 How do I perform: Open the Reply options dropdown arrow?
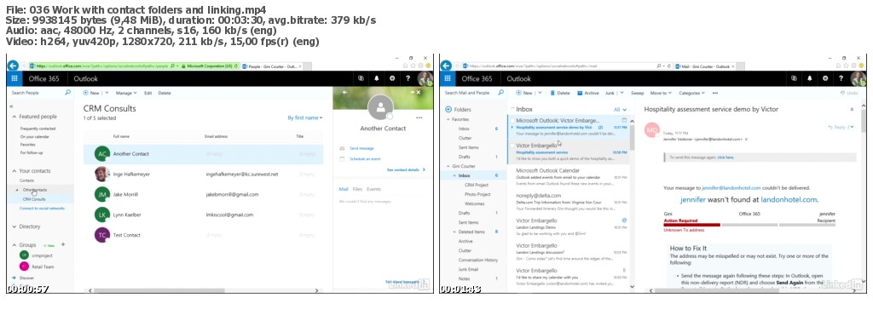tap(852, 128)
